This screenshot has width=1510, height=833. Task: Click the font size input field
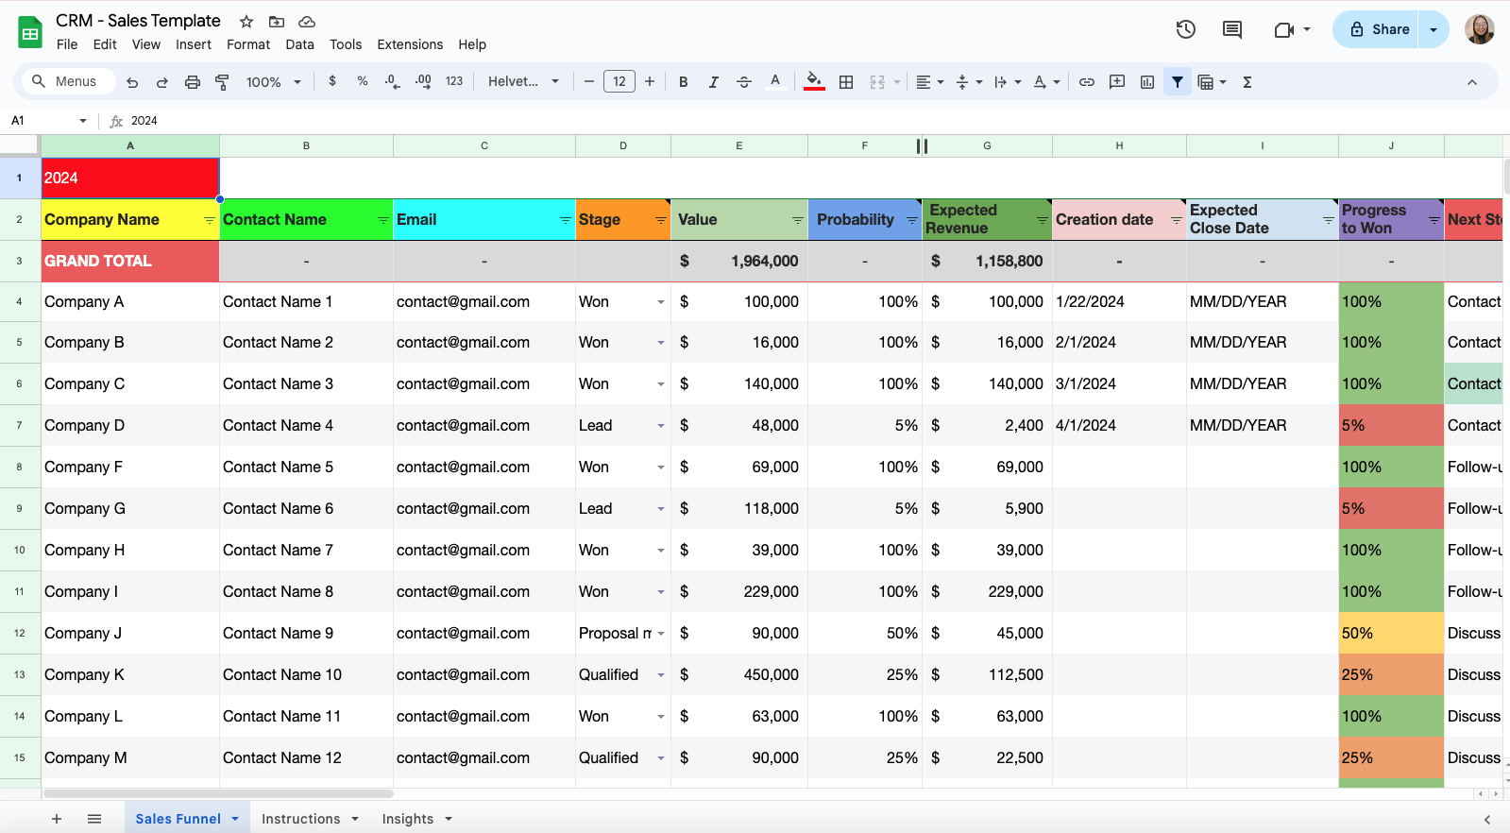coord(619,82)
